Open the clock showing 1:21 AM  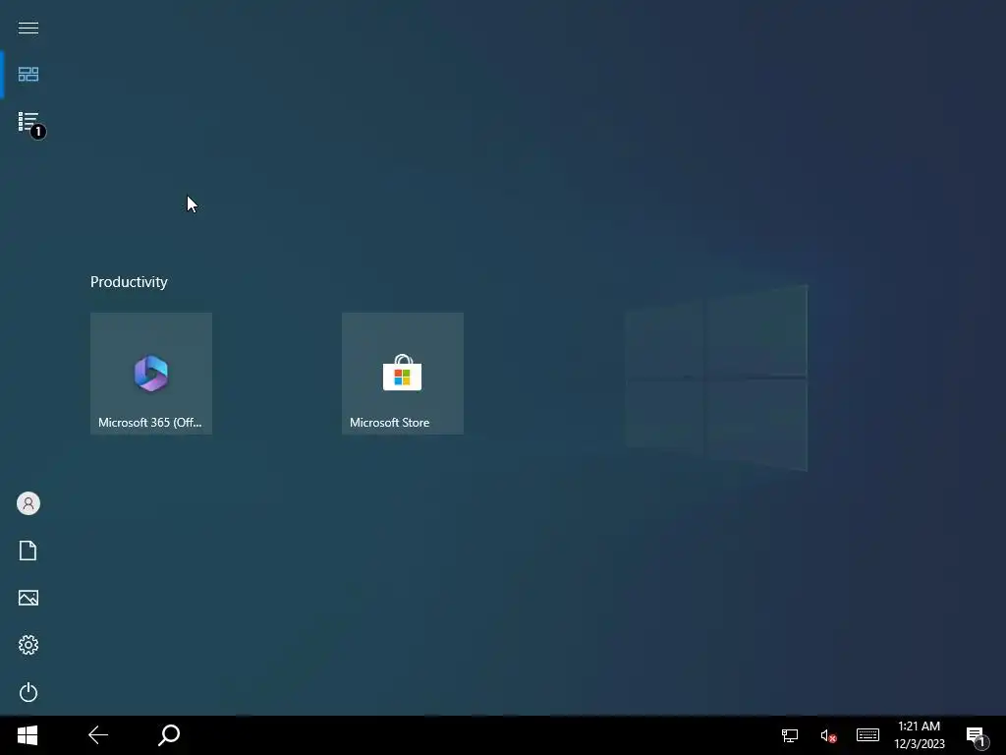920,735
